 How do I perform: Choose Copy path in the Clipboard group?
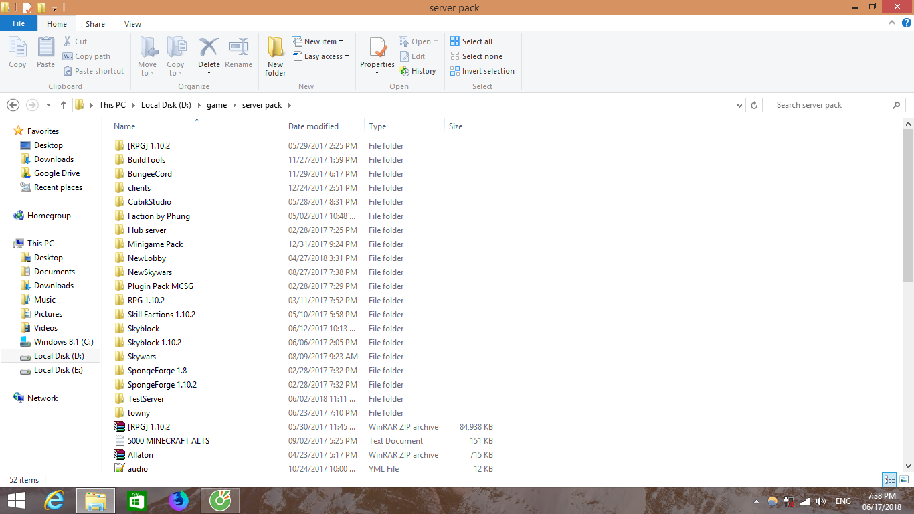86,56
